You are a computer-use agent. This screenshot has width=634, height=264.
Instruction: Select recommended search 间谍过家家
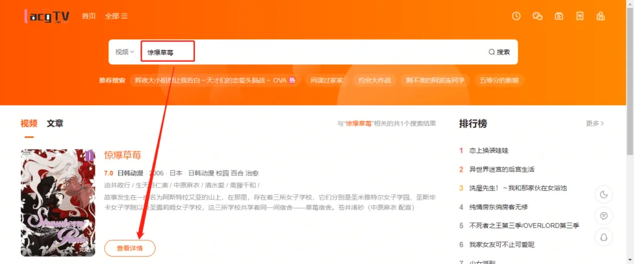pos(327,80)
